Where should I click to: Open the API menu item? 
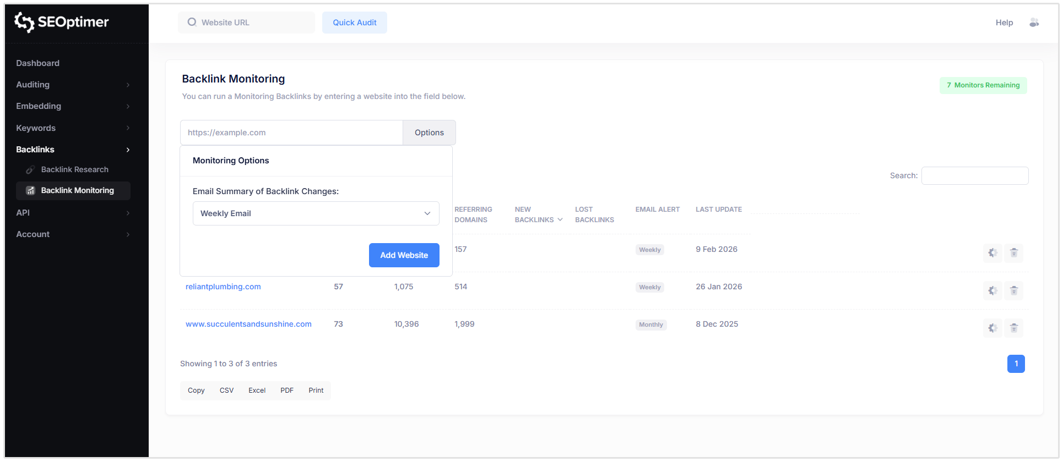pos(23,213)
